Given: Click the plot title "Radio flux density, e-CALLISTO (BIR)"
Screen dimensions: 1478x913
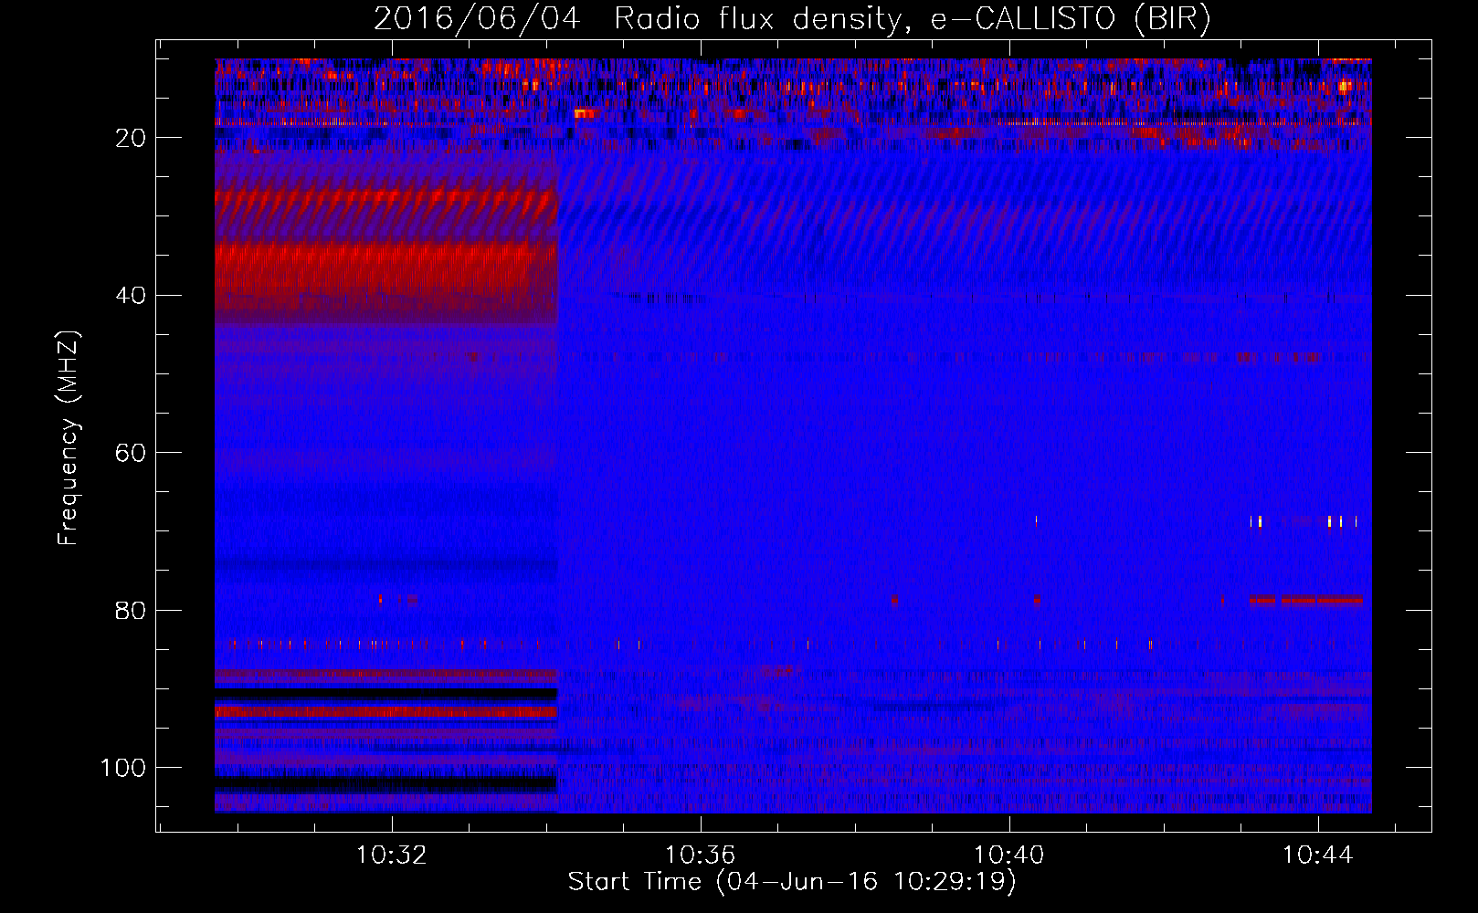Looking at the screenshot, I should pyautogui.click(x=913, y=19).
